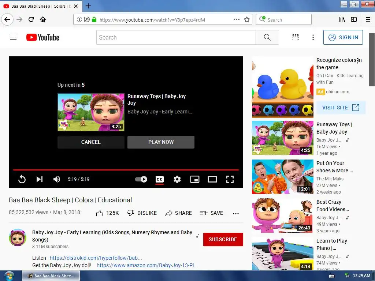Viewport: 375px width, 281px height.
Task: Open a new browser tab
Action: (88, 6)
